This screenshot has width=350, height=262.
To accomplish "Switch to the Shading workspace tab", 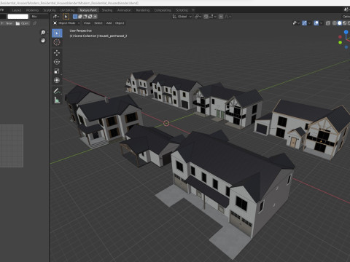I will point(107,10).
